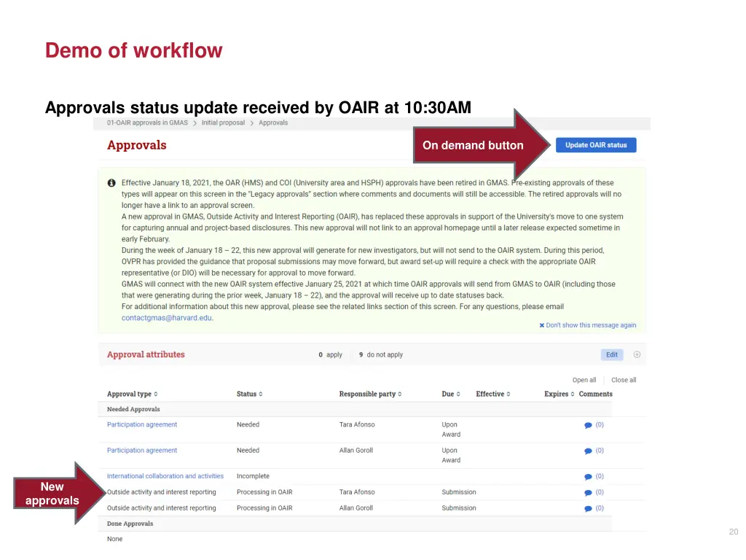Open comments icon for Allan Goroll Participation agreement
Viewport: 746px width, 560px height.
[x=588, y=451]
